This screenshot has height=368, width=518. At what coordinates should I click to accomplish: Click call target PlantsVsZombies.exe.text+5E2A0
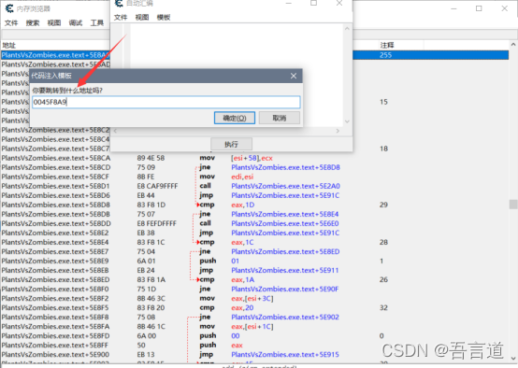pos(285,186)
